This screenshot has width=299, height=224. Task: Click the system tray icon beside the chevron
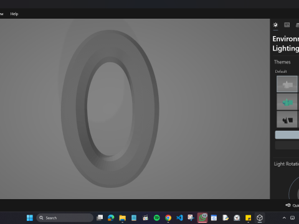tap(292, 218)
